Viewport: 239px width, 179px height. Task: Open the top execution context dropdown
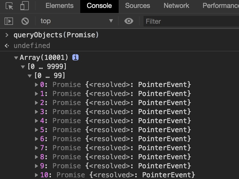(76, 21)
